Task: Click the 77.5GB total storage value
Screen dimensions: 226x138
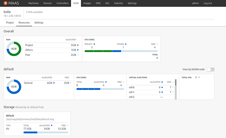Action: tap(28, 129)
